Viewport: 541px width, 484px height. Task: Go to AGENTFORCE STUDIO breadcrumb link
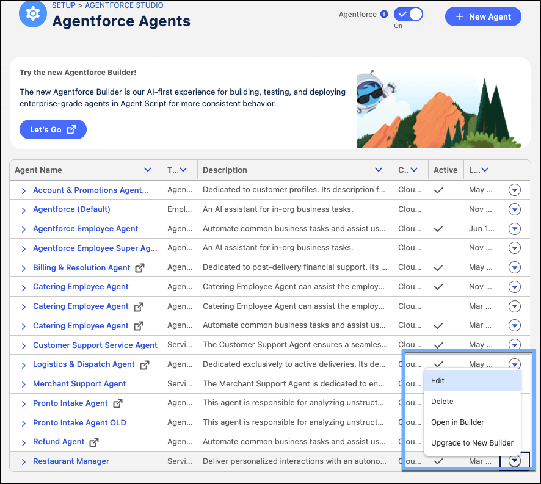(x=124, y=5)
